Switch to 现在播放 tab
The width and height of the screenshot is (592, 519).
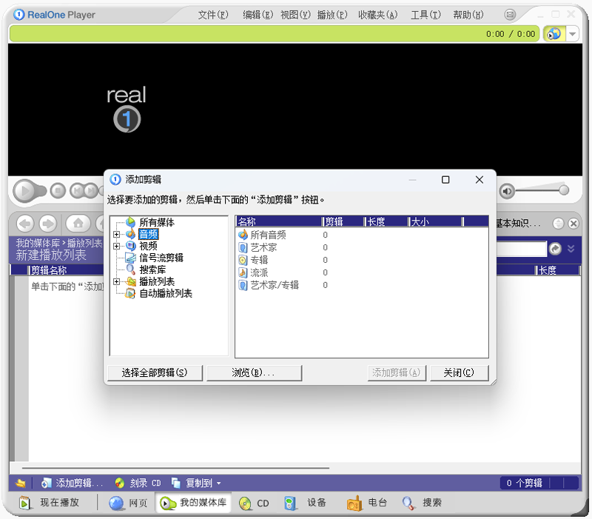coord(49,503)
